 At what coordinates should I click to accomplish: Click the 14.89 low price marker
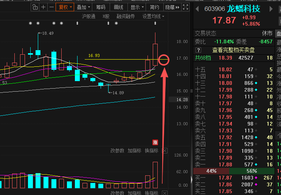pyautogui.click(x=116, y=93)
